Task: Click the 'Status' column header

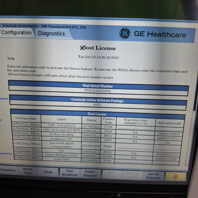Action: [x=91, y=120]
